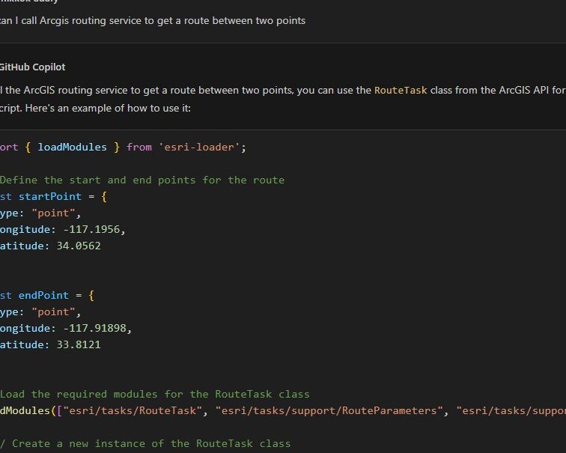Click the "esri/tasks/RouteTask" module string
The height and width of the screenshot is (453, 566).
(x=132, y=411)
